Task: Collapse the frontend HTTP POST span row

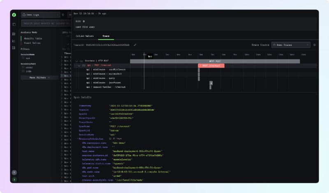Action: tap(76, 61)
